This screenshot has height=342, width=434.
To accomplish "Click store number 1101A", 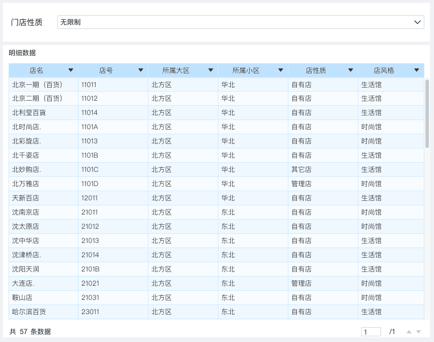I will click(90, 127).
